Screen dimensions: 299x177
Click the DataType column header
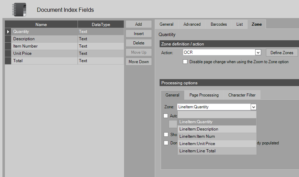(100, 25)
